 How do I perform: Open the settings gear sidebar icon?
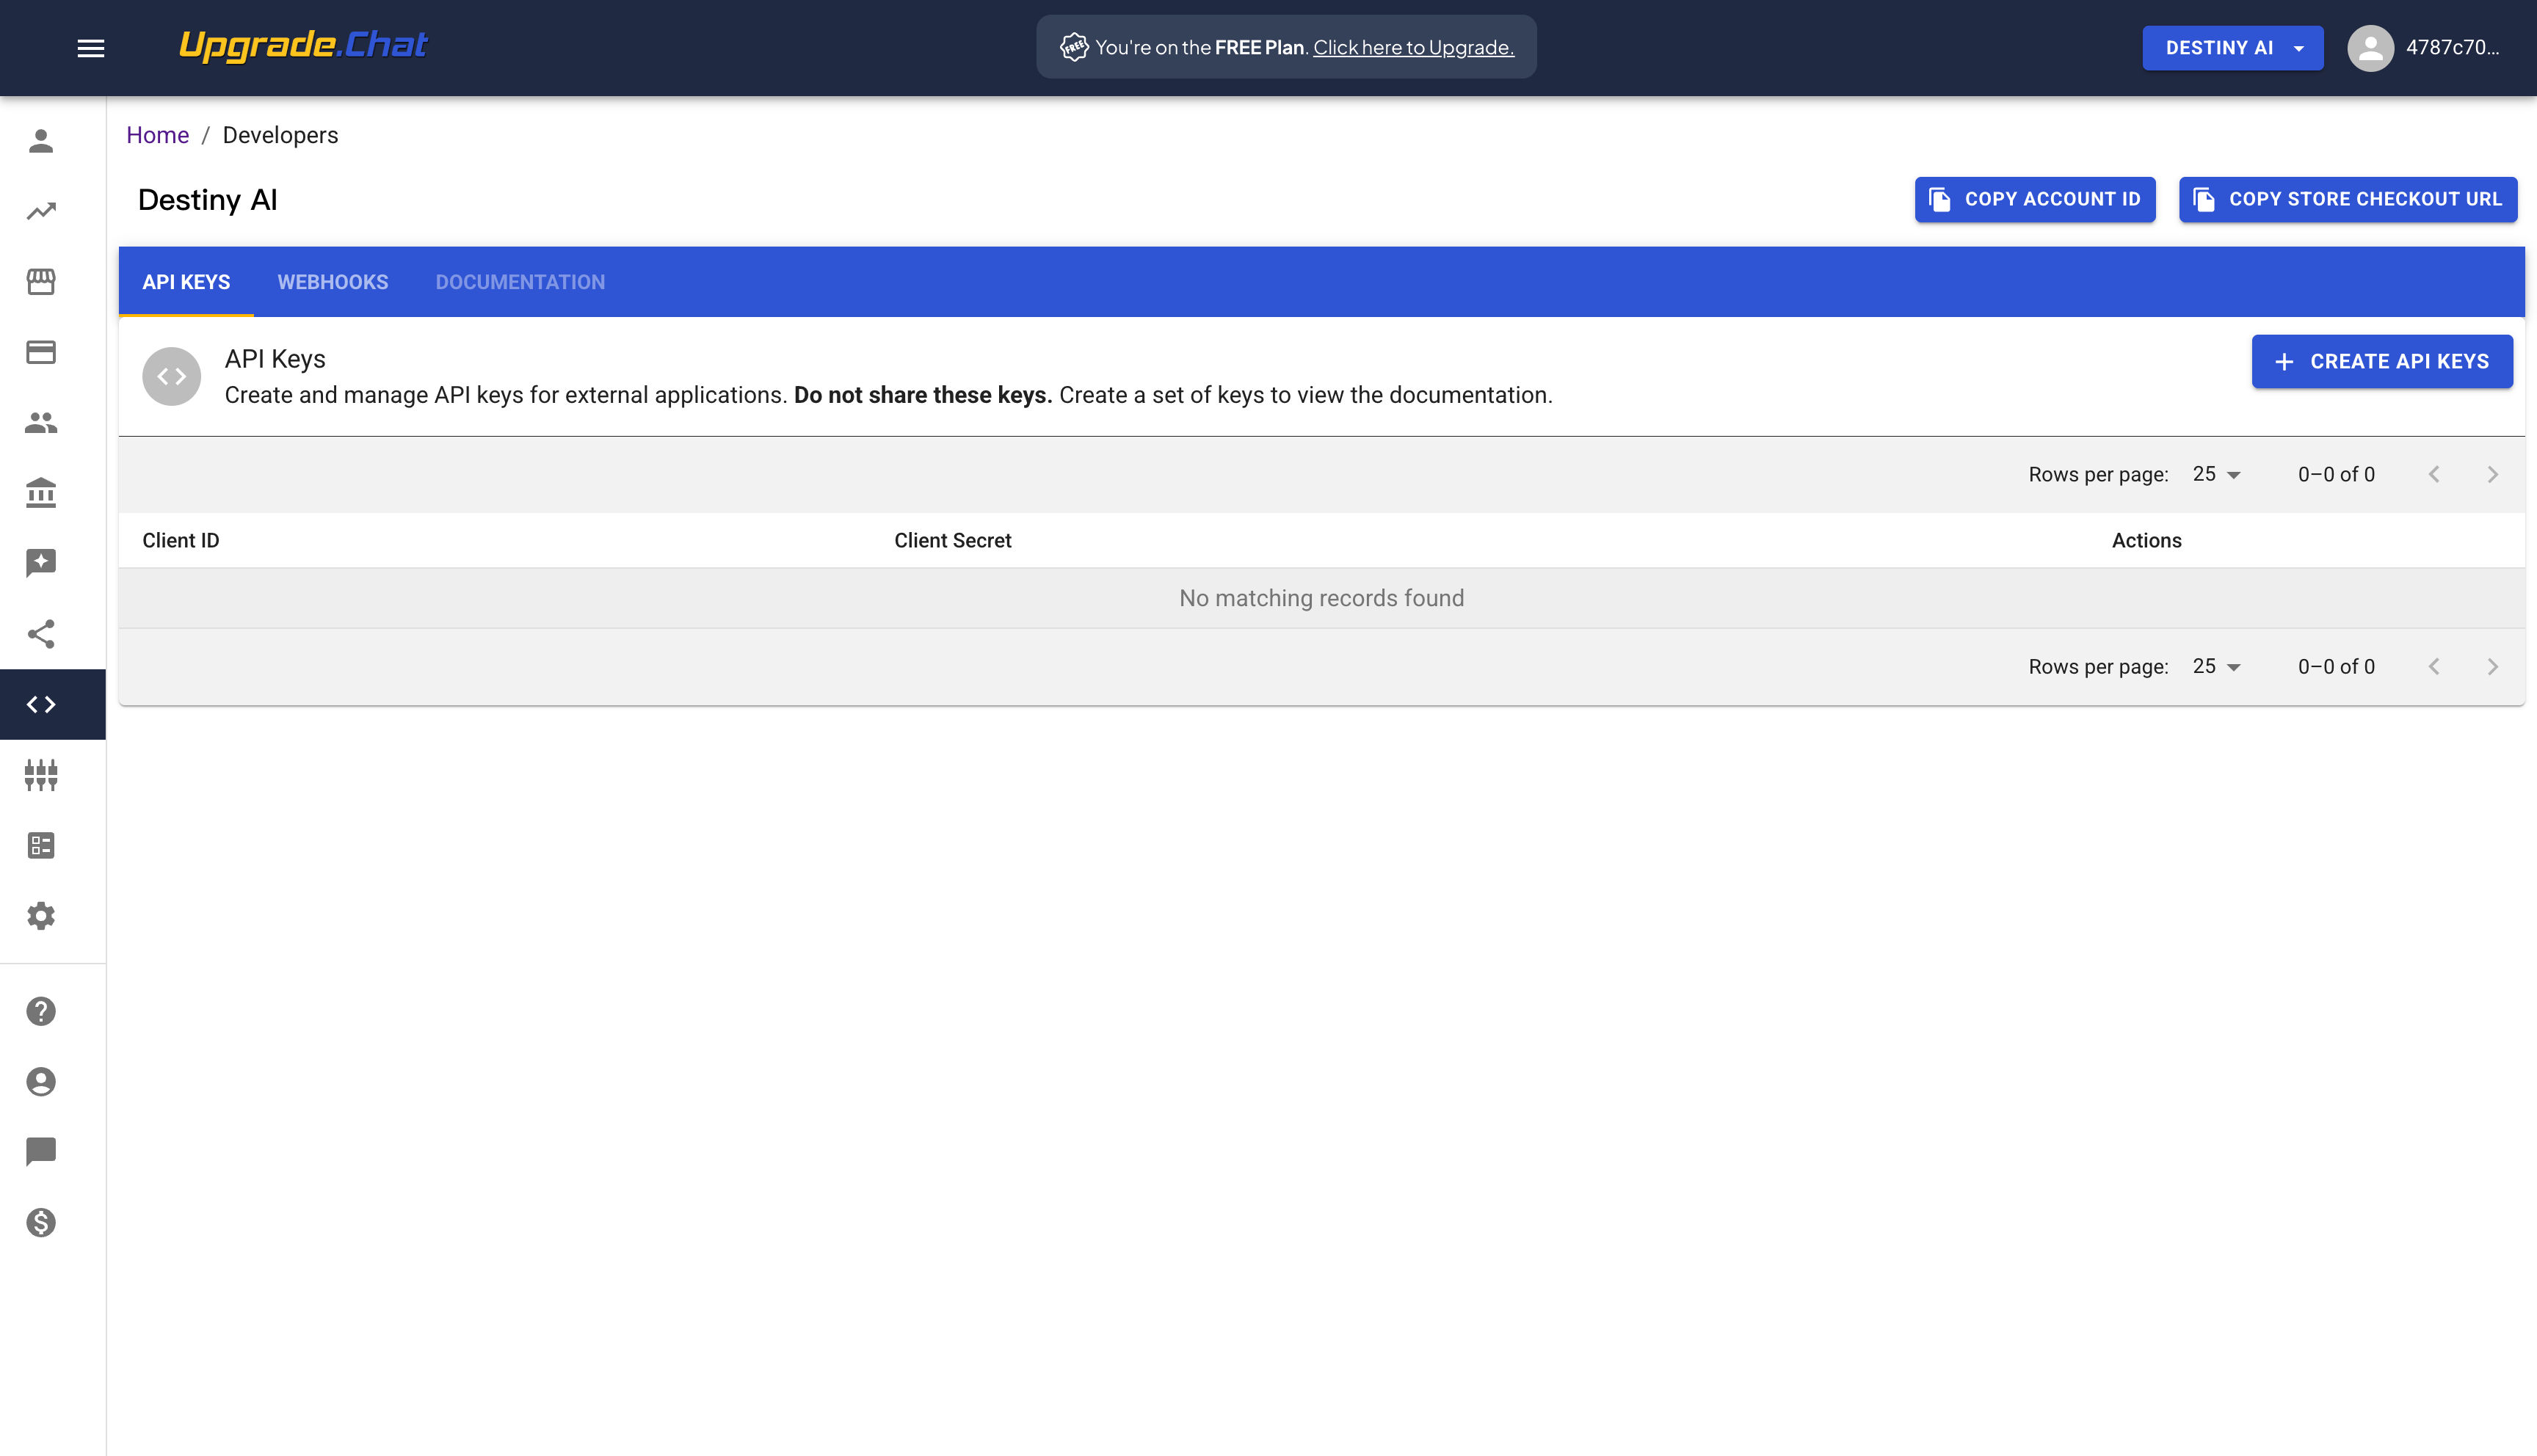tap(41, 916)
